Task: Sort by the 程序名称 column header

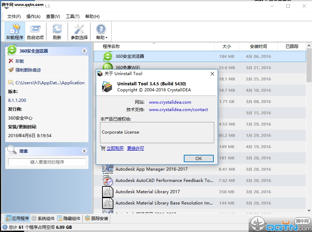Action: coord(154,46)
